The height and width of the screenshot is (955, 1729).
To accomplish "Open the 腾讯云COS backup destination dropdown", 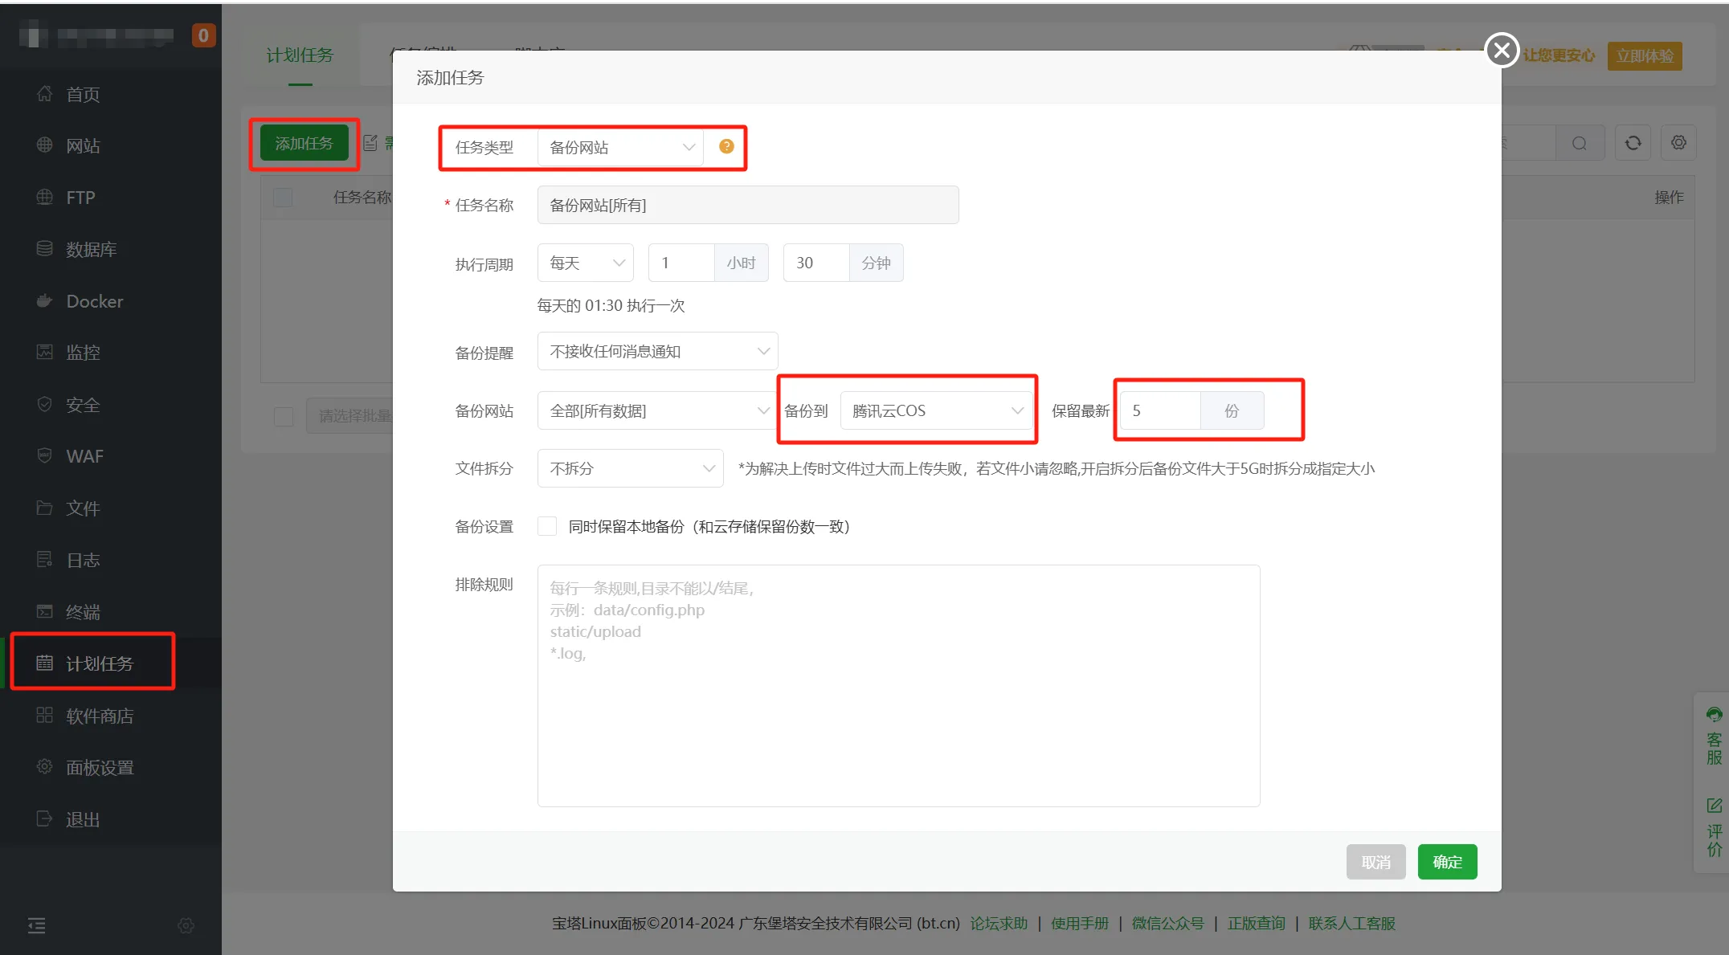I will click(x=937, y=410).
